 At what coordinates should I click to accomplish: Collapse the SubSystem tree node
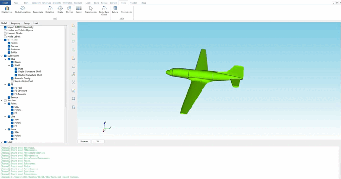(2, 56)
